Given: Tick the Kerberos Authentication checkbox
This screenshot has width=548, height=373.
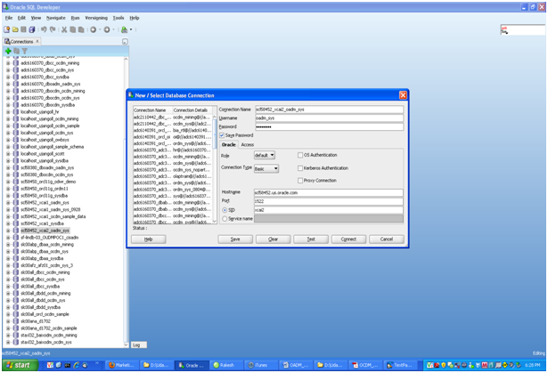Looking at the screenshot, I should (300, 167).
